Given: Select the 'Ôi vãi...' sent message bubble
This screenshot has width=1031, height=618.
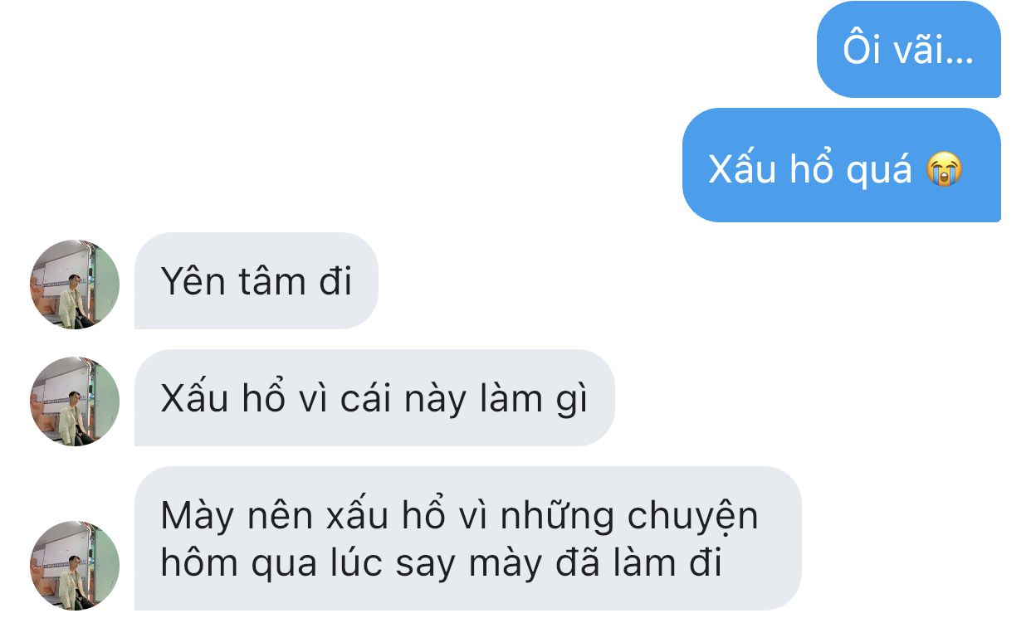Looking at the screenshot, I should click(909, 50).
